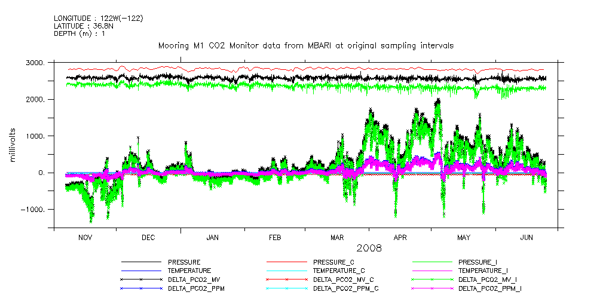The height and width of the screenshot is (301, 603).
Task: Click the 3000 tick label on y-axis
Action: coord(33,63)
